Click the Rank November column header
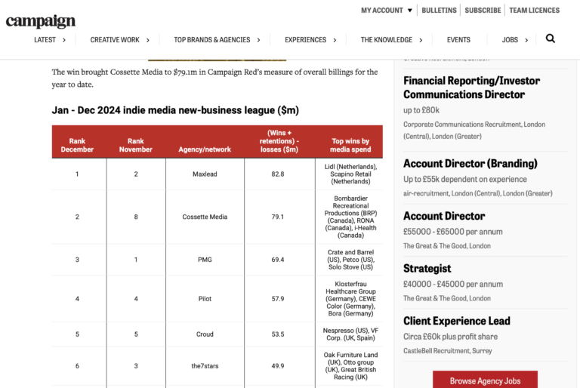Image resolution: width=580 pixels, height=388 pixels. [136, 145]
